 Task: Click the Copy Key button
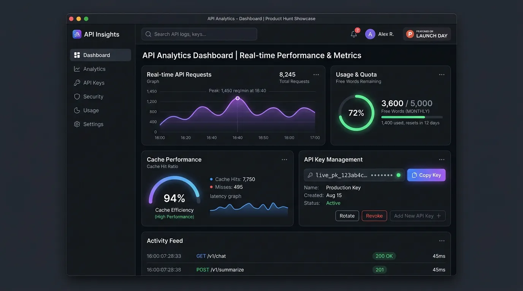[x=426, y=175]
